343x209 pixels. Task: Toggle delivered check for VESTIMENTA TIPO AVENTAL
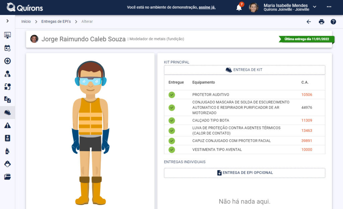click(172, 150)
